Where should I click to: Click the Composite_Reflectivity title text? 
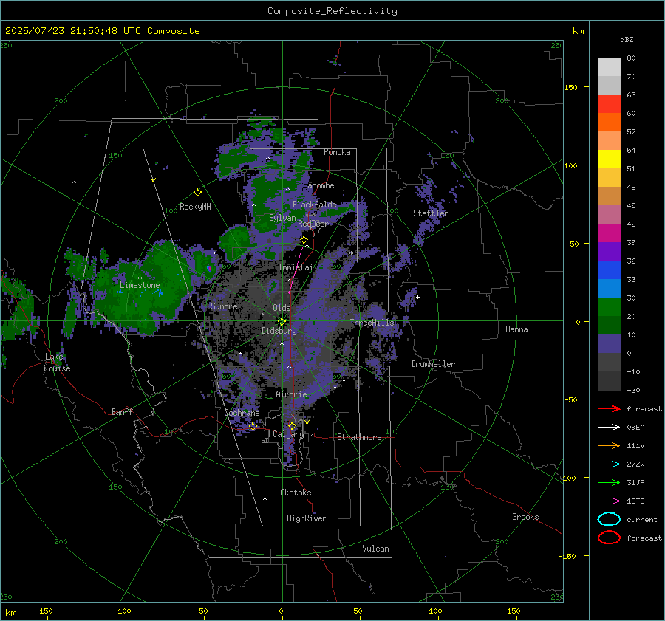332,11
